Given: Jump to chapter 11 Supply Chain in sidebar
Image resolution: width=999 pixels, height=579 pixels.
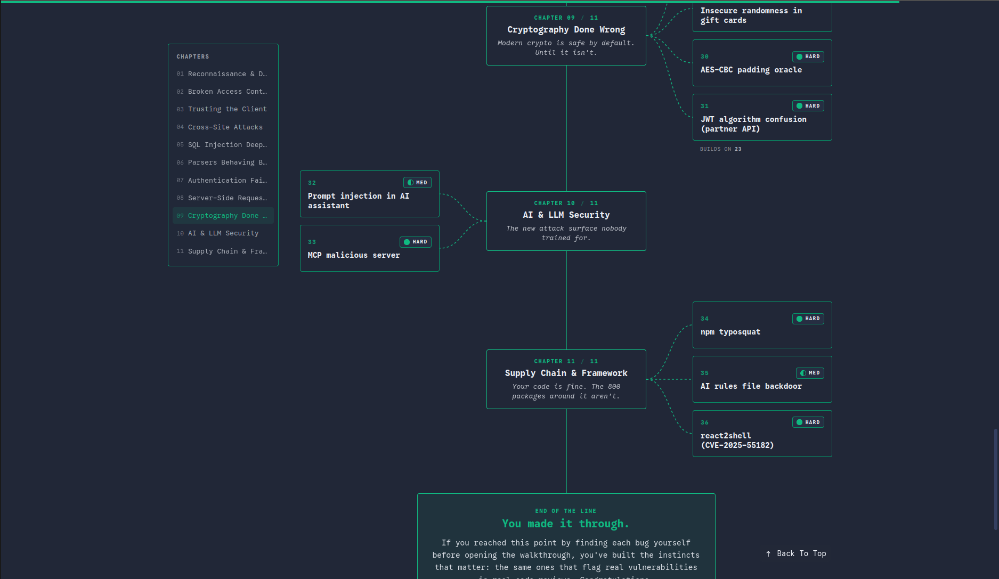Looking at the screenshot, I should pyautogui.click(x=223, y=251).
